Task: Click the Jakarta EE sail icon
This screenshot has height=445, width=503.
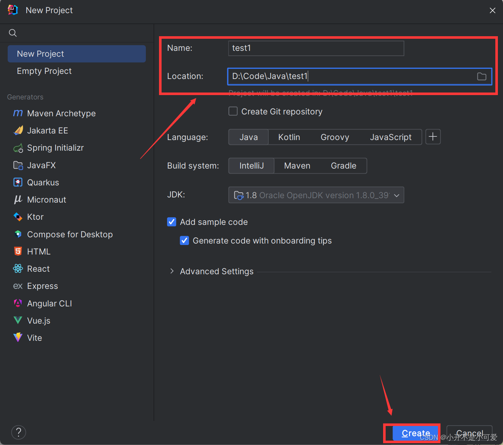Action: (18, 131)
